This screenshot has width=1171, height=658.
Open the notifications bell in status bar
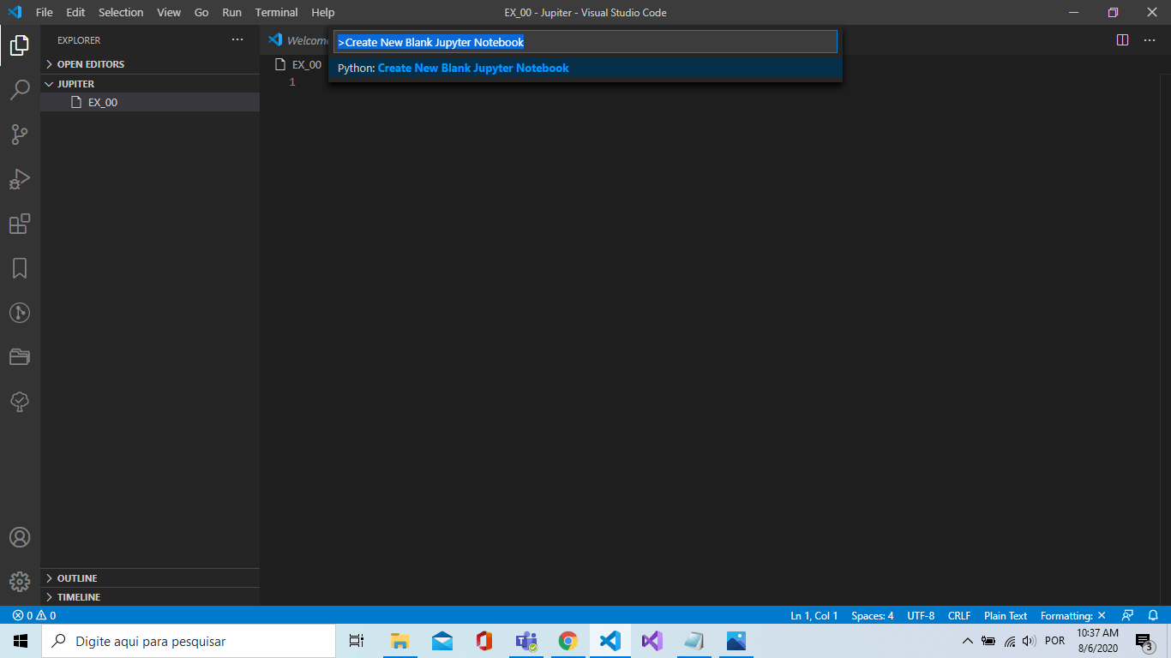(1154, 615)
